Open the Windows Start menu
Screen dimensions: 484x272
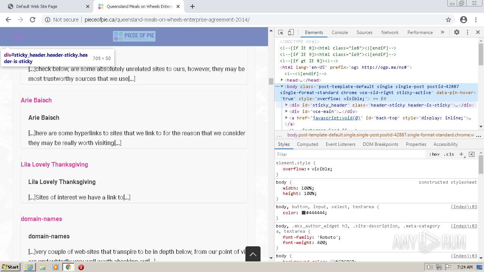(10, 267)
